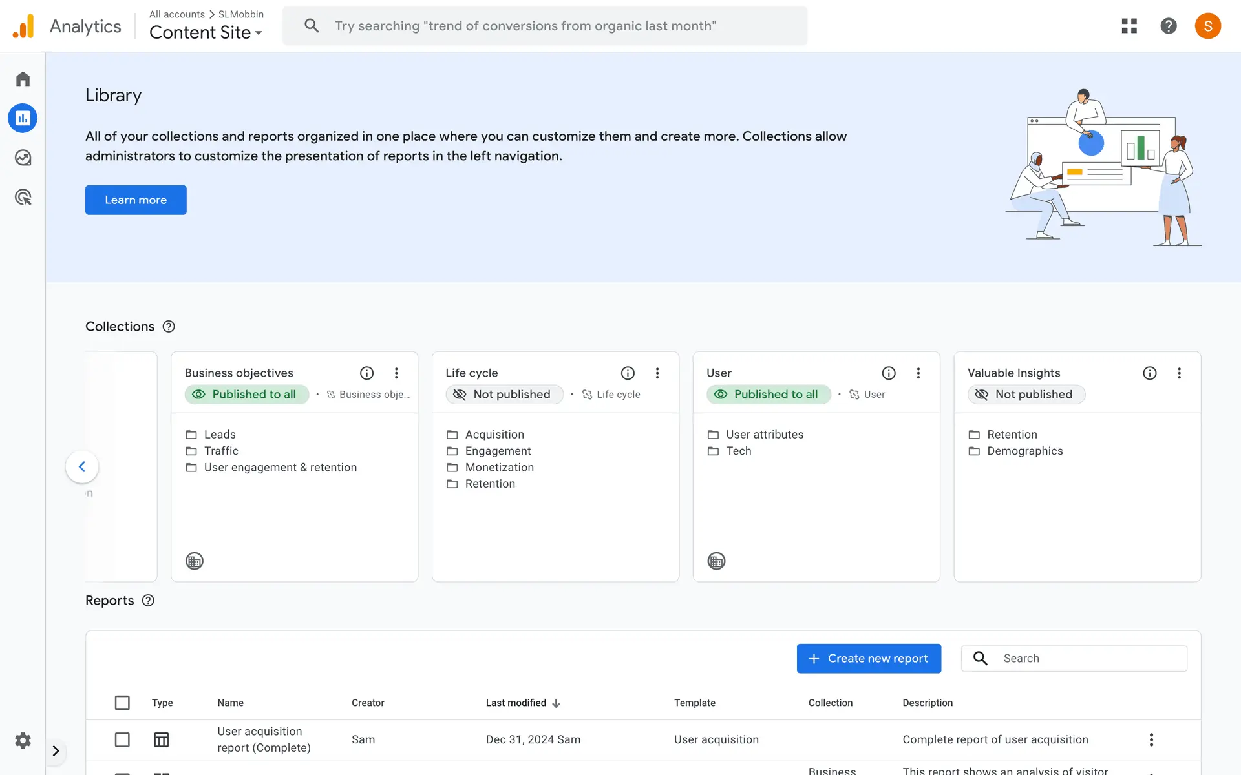The height and width of the screenshot is (775, 1241).
Task: Open the Home icon in left sidebar
Action: [23, 79]
